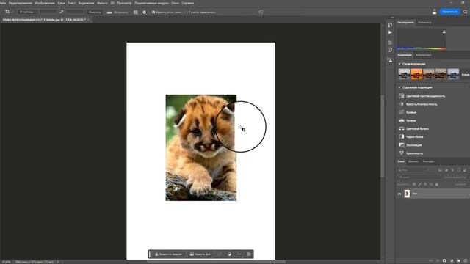Viewport: 470px width, 264px height.
Task: Toggle pixel layer filter in Layers panel
Action: click(440, 170)
